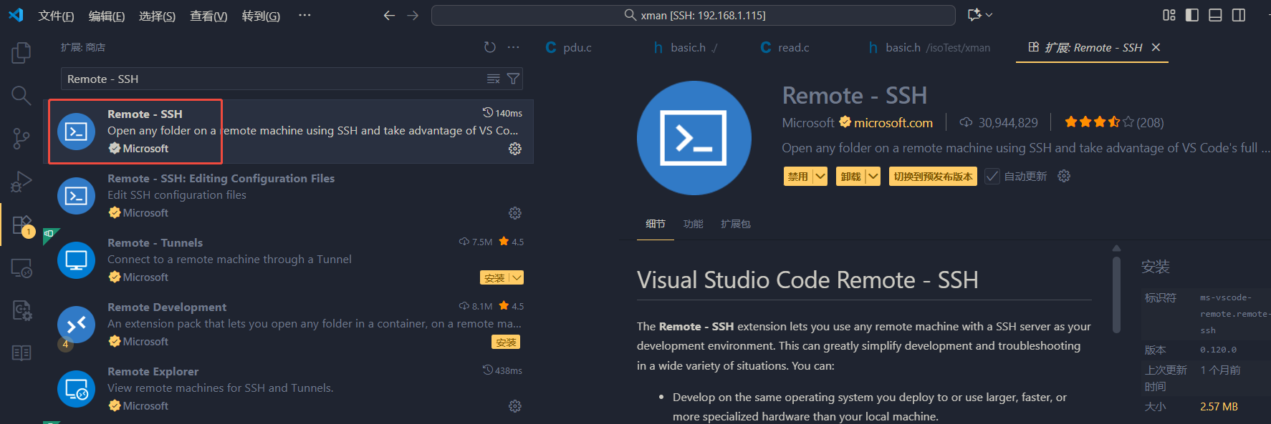Viewport: 1271px width, 424px height.
Task: Open the testing/extensions gear activity icon
Action: [x=21, y=310]
